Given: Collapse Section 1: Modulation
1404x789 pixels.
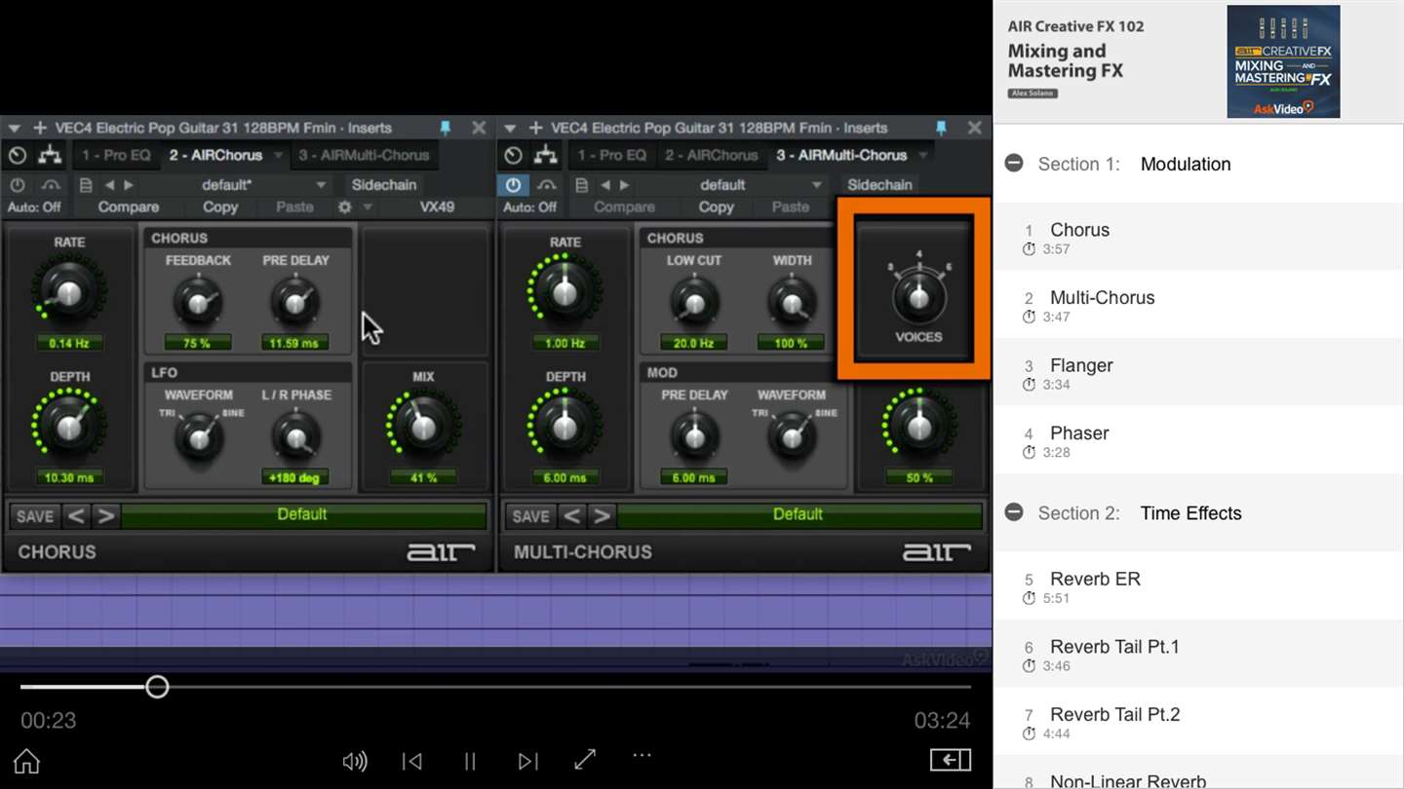Looking at the screenshot, I should (1014, 164).
